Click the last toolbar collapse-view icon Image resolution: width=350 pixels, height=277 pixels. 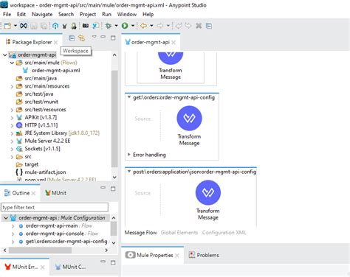click(209, 26)
